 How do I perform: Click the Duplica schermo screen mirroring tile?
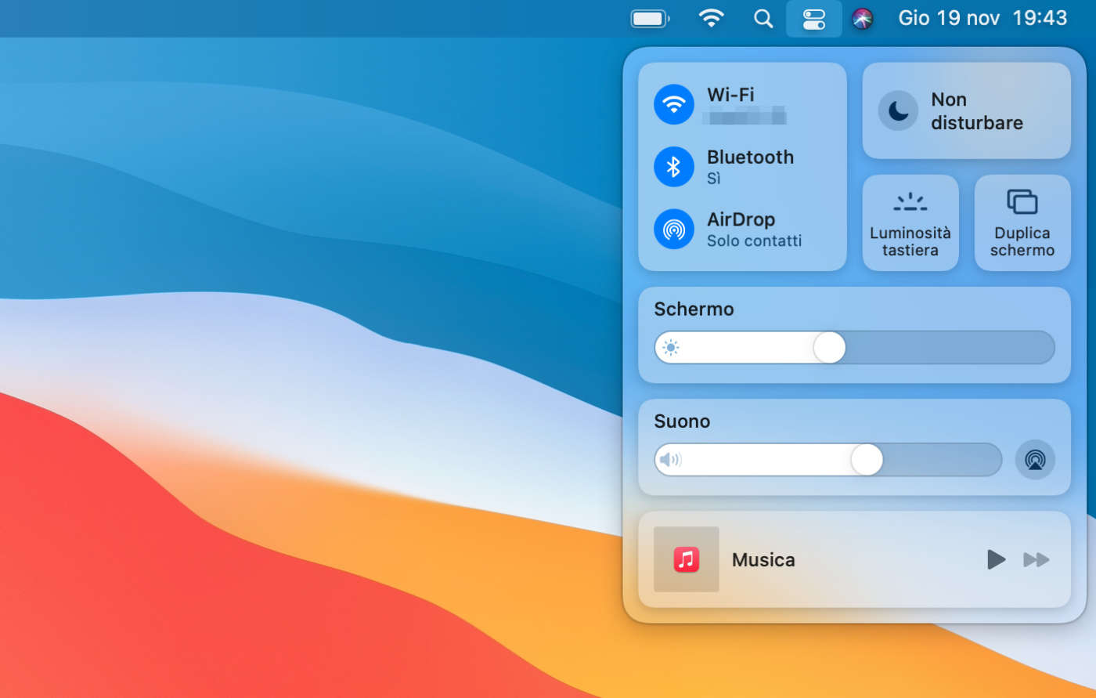click(1022, 223)
